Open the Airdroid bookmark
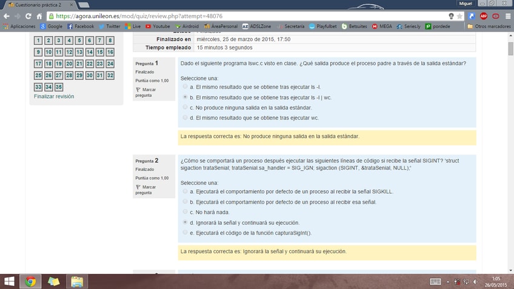This screenshot has height=289, width=514. 187,26
